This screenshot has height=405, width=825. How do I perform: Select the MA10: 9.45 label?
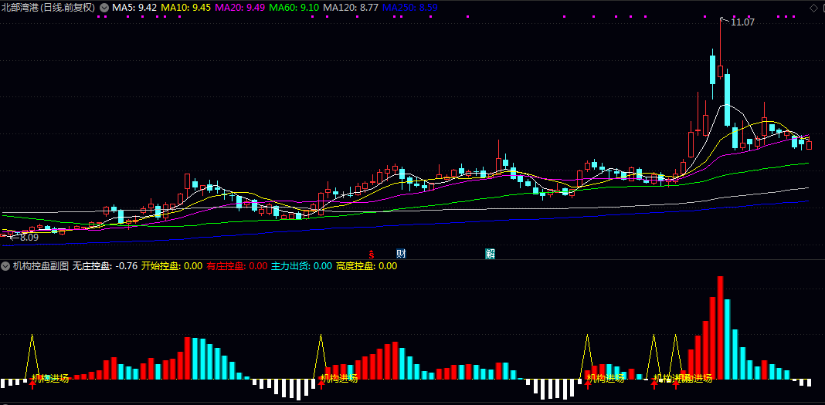coord(186,8)
